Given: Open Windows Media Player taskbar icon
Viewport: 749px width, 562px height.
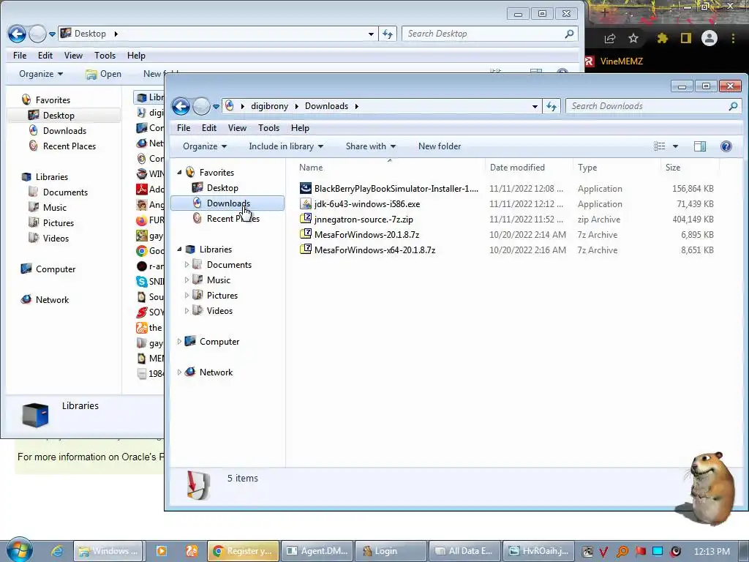Looking at the screenshot, I should coord(162,551).
